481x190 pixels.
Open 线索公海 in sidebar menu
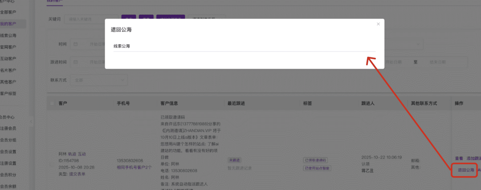(8, 36)
